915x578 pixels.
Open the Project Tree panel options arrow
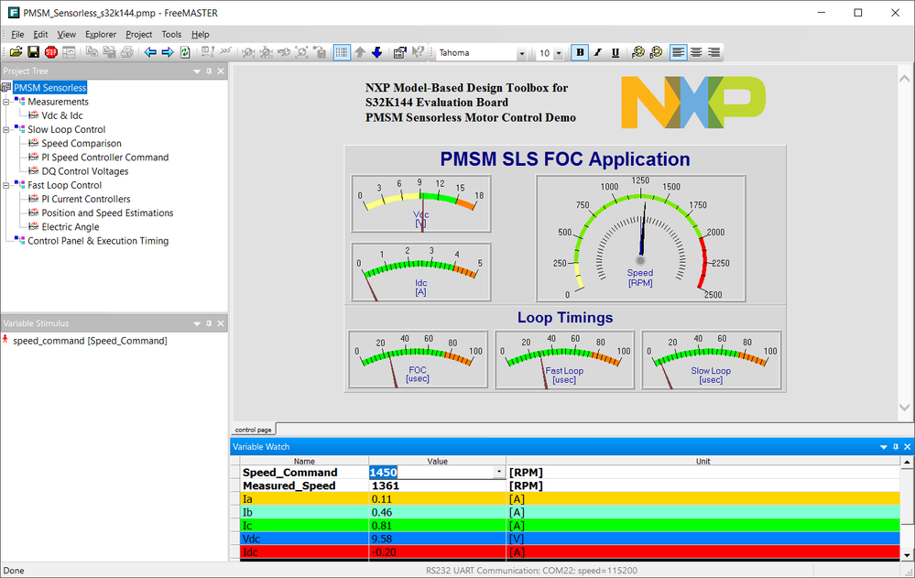tap(197, 71)
